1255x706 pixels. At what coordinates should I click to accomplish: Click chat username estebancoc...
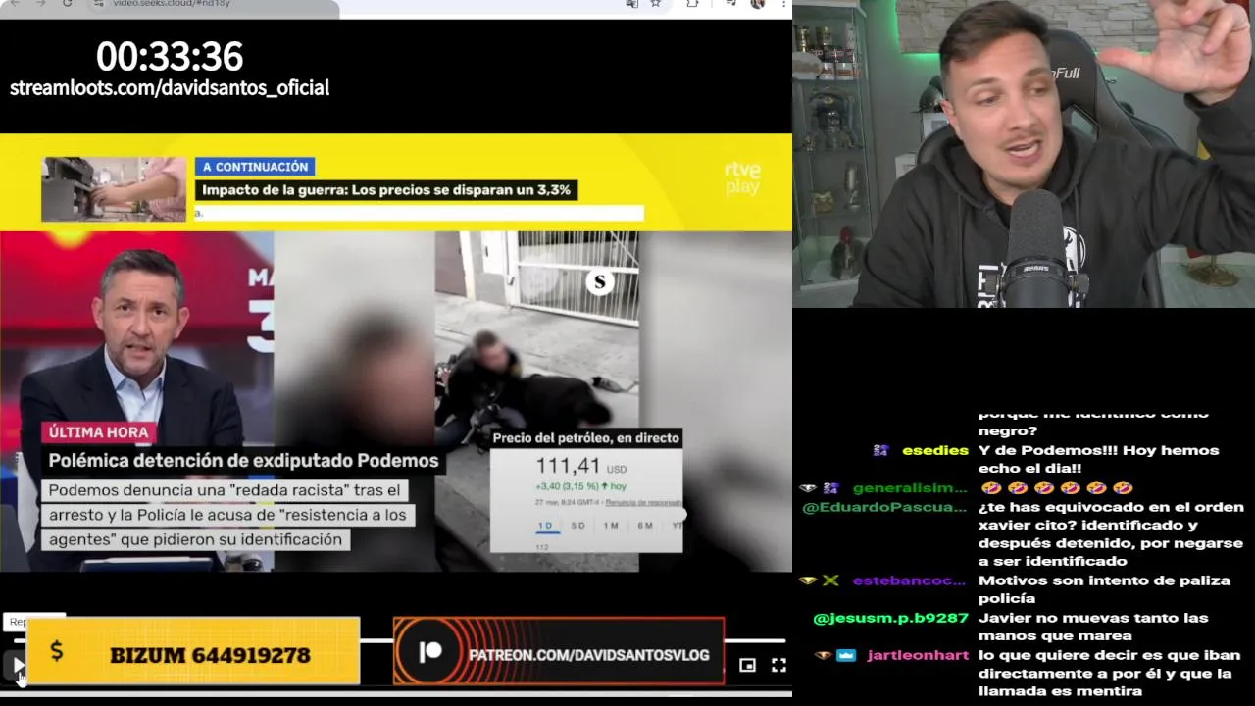[x=909, y=580]
